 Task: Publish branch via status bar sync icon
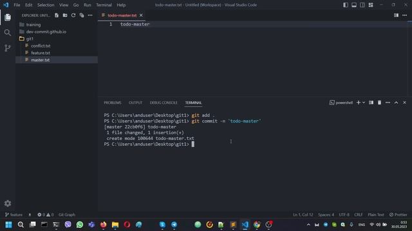(x=30, y=215)
